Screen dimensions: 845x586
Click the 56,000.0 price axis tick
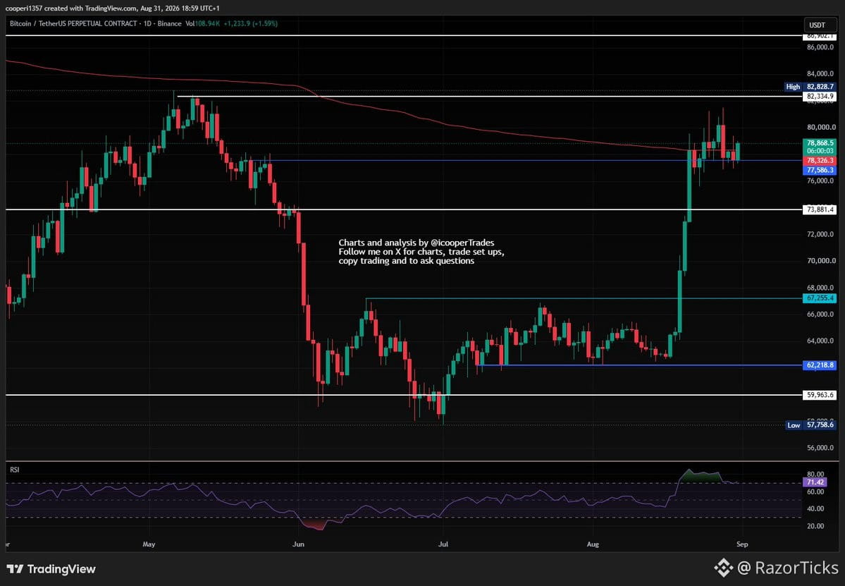820,448
